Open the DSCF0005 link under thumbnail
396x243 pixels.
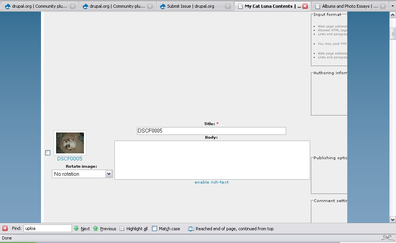click(x=70, y=159)
